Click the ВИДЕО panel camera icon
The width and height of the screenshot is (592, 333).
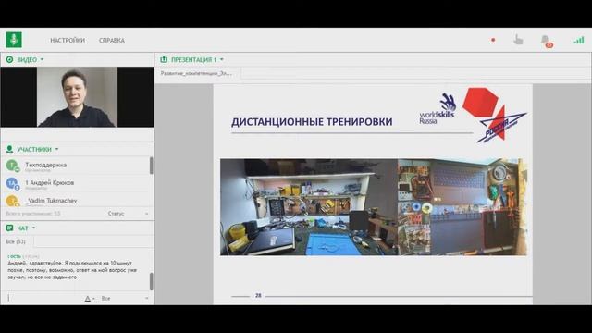point(9,59)
